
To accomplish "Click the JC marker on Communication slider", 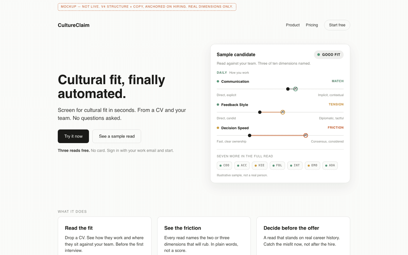I will 296,89.
